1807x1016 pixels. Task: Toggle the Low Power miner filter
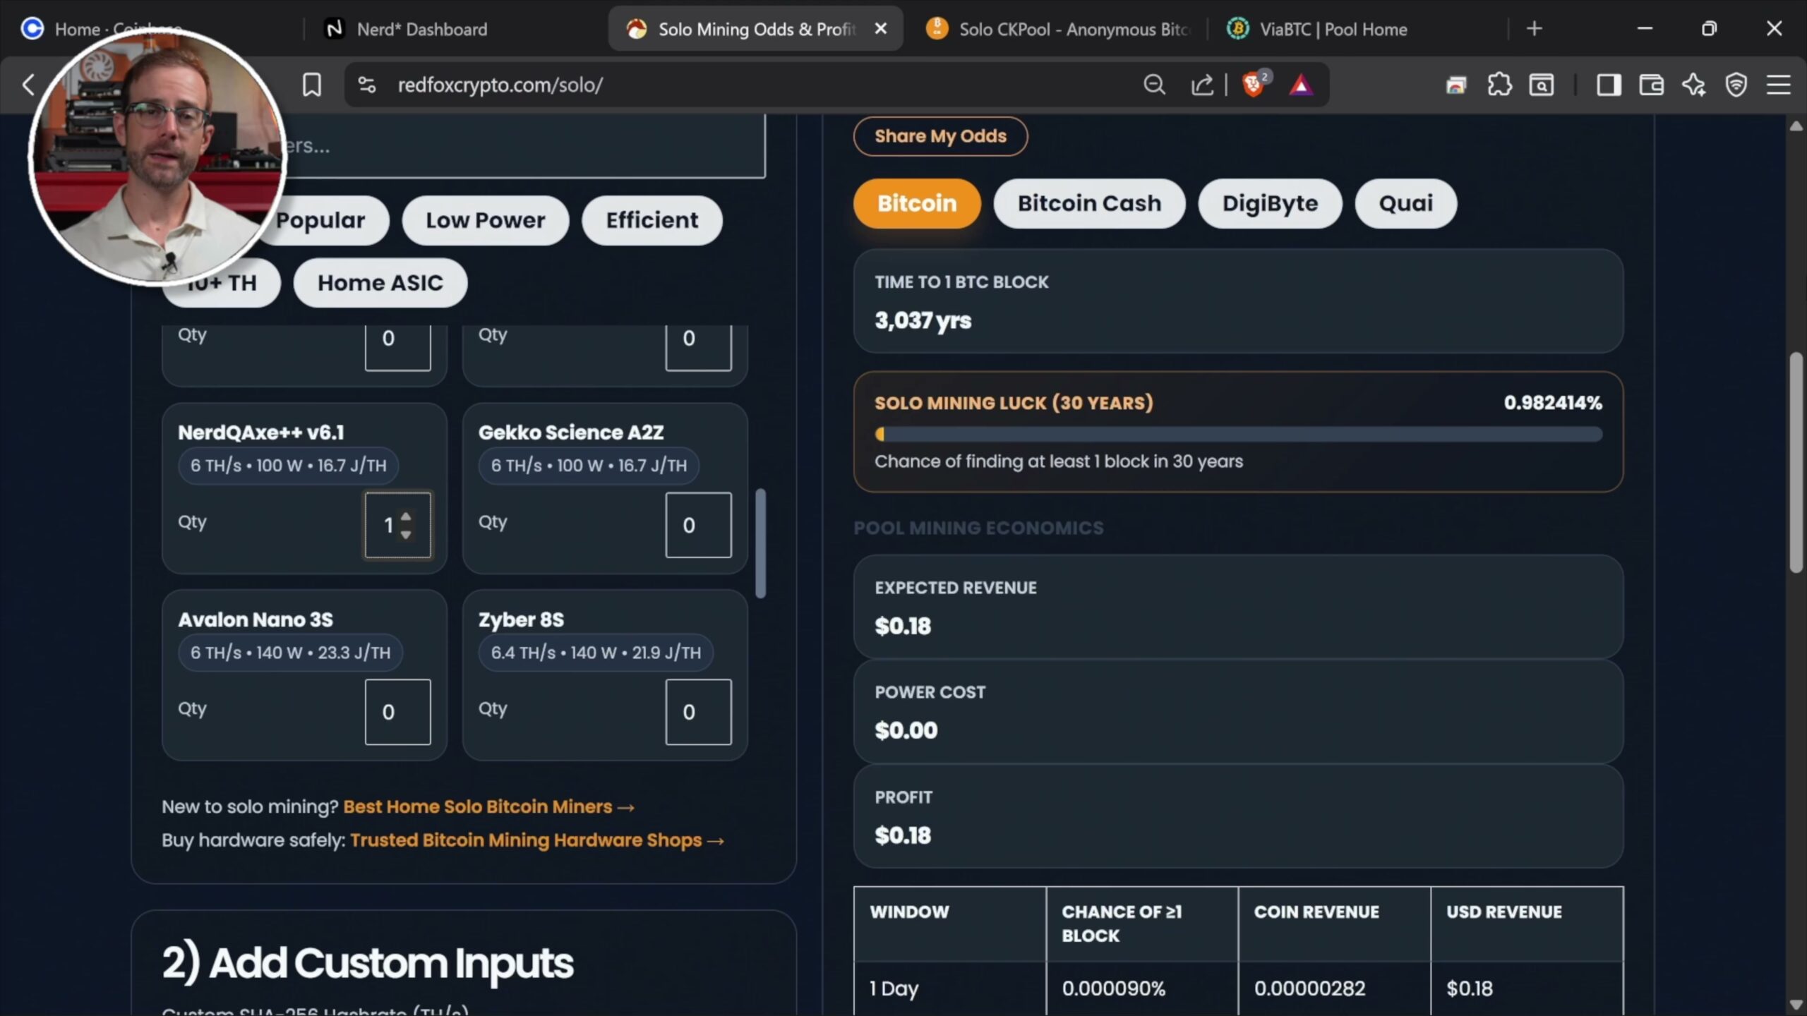point(485,220)
